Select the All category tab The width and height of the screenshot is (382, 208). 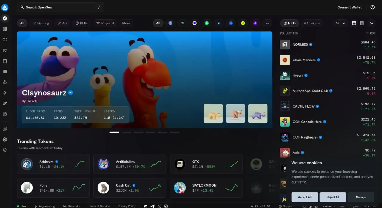pos(22,23)
